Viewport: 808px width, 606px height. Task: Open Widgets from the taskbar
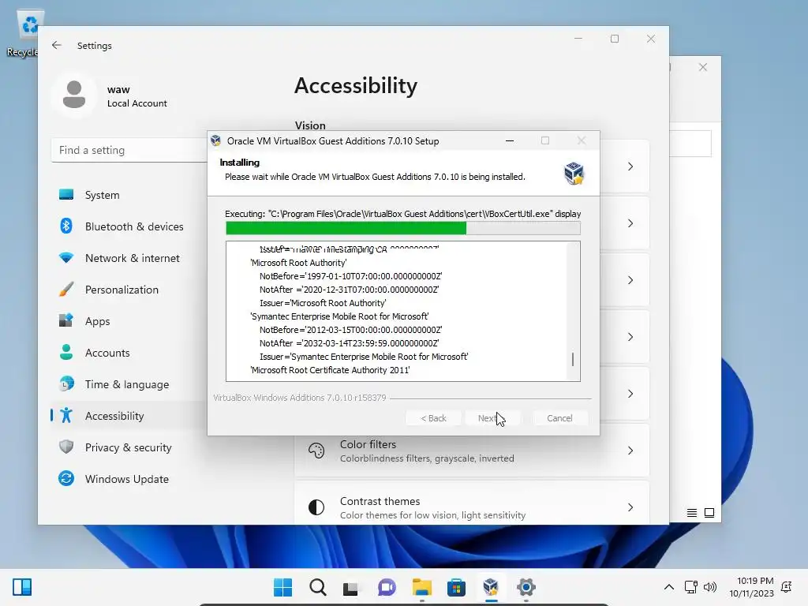22,586
